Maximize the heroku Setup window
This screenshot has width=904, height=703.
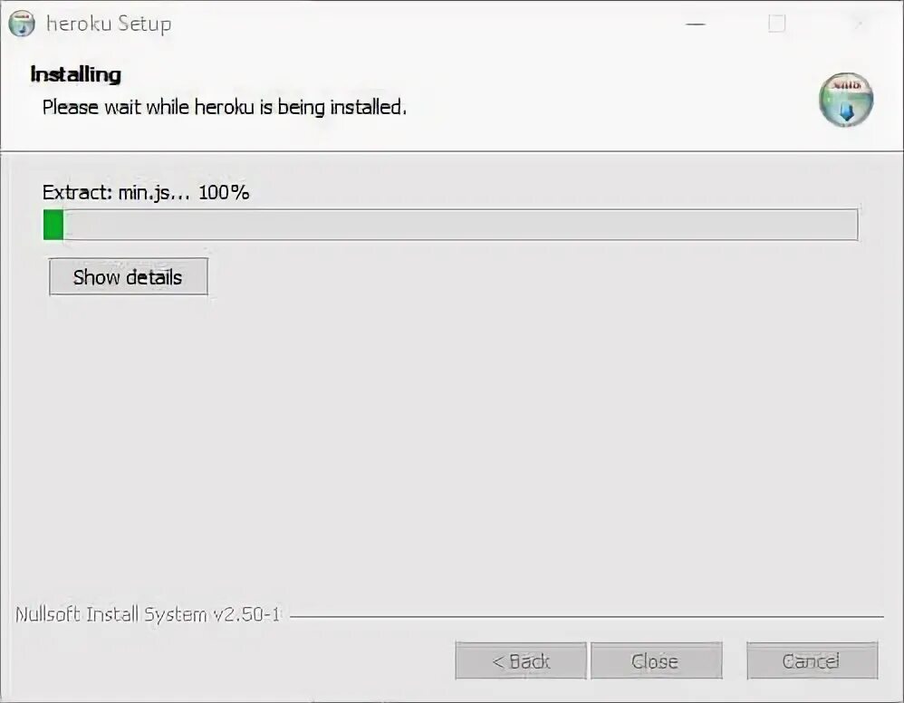[x=776, y=24]
